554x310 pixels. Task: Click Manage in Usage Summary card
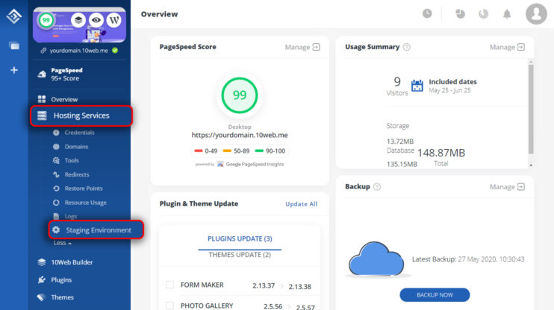coord(507,47)
